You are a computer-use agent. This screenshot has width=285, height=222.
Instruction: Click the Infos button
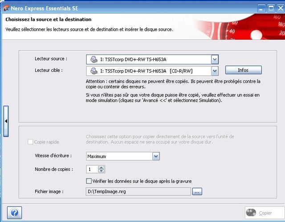click(244, 70)
